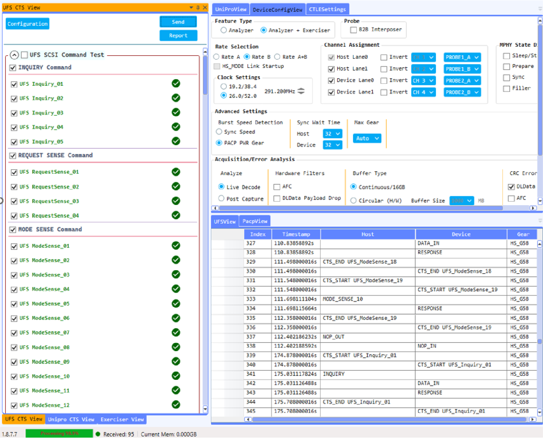The width and height of the screenshot is (543, 439).
Task: Open the Max Gear Auto dropdown
Action: pyautogui.click(x=367, y=138)
